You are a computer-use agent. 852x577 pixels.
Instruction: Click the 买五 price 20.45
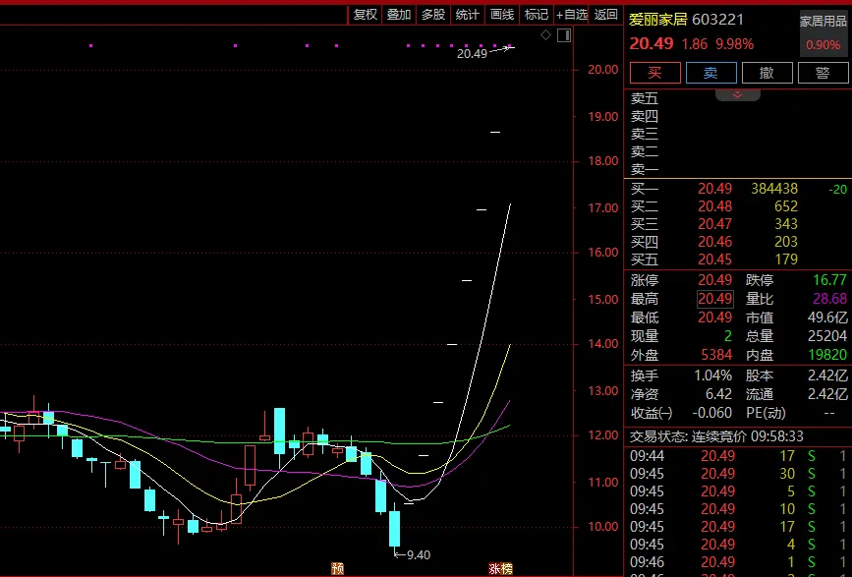click(x=715, y=260)
